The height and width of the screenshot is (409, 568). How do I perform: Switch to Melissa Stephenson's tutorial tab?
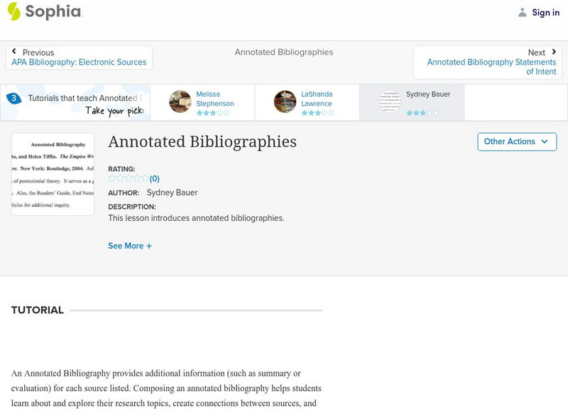coord(214,99)
